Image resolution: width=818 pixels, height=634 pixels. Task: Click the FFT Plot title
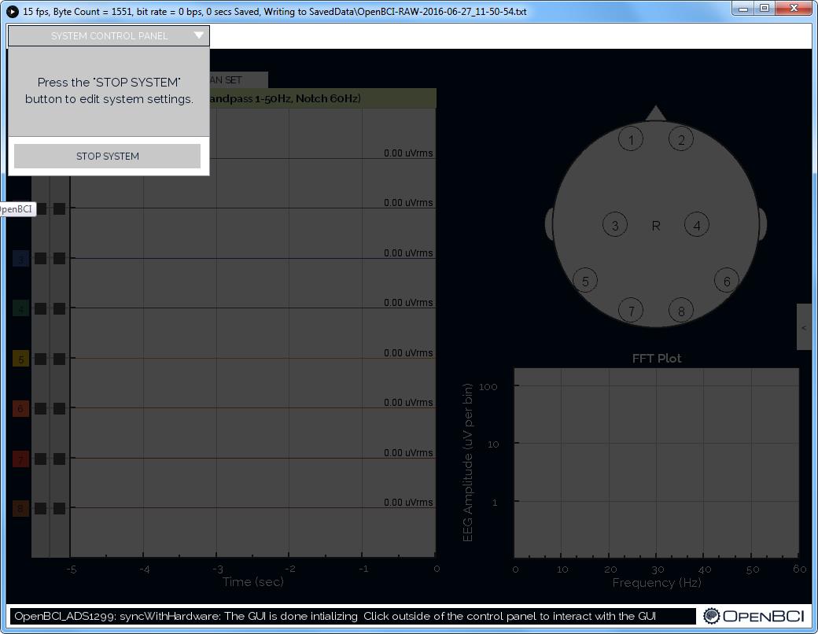pyautogui.click(x=656, y=359)
